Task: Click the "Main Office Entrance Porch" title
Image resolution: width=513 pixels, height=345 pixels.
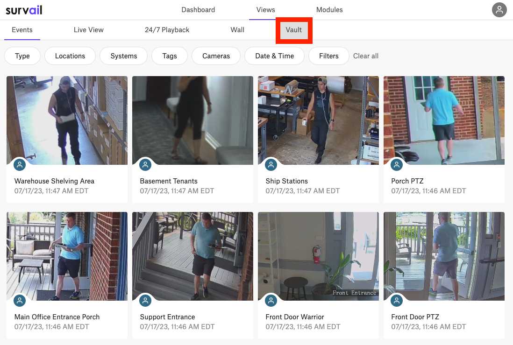Action: (x=57, y=317)
